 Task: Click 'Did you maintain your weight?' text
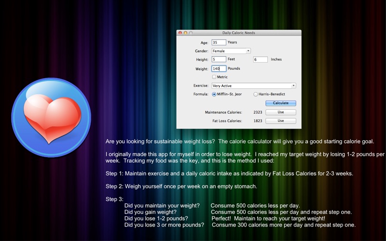point(162,206)
